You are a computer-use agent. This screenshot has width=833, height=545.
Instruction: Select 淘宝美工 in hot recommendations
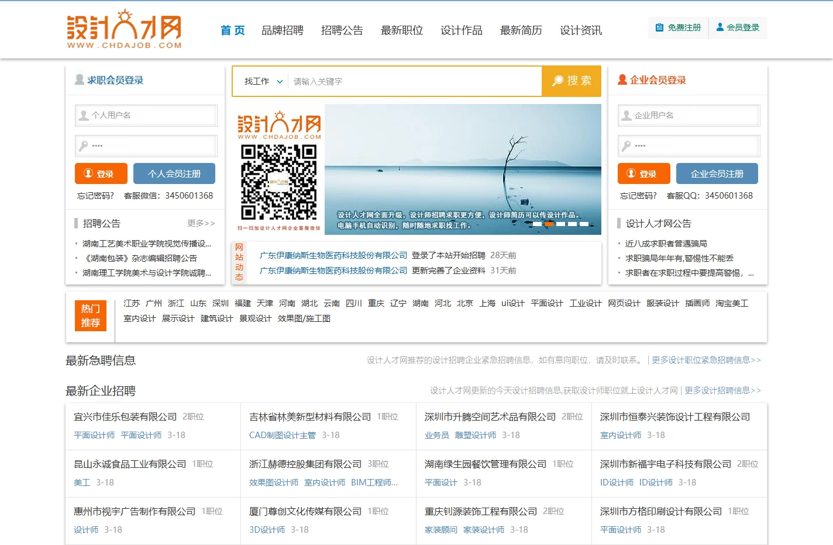(x=732, y=303)
